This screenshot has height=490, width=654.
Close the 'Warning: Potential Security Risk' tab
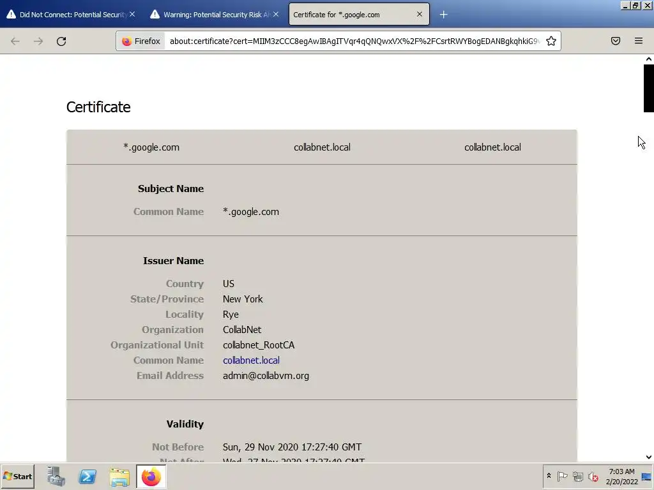coord(276,14)
